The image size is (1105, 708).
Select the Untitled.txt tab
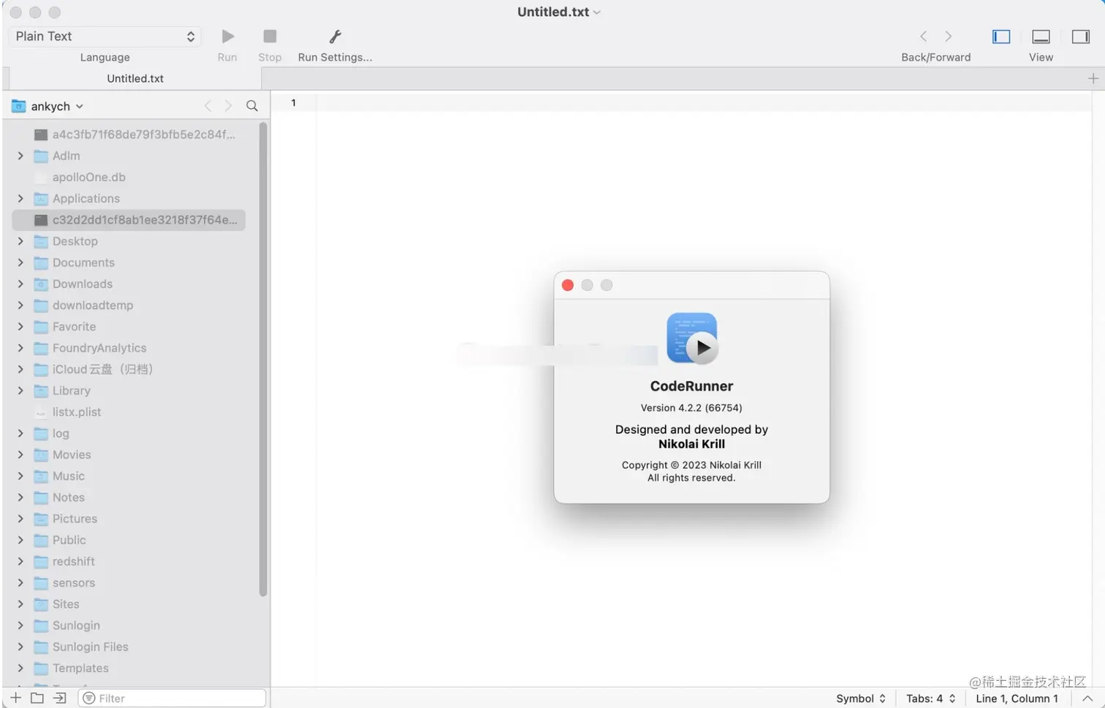[135, 78]
